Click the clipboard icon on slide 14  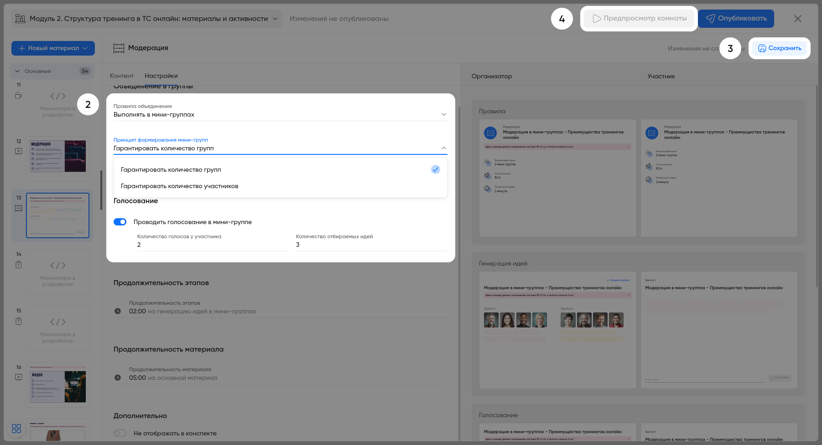[18, 265]
